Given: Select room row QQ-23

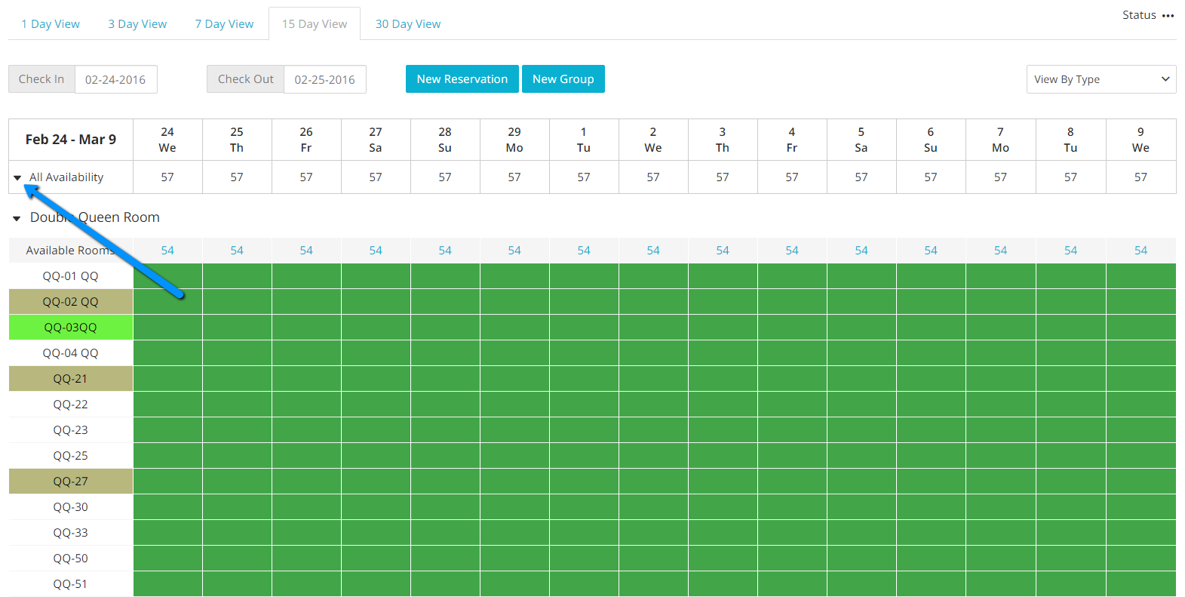Looking at the screenshot, I should pos(71,430).
